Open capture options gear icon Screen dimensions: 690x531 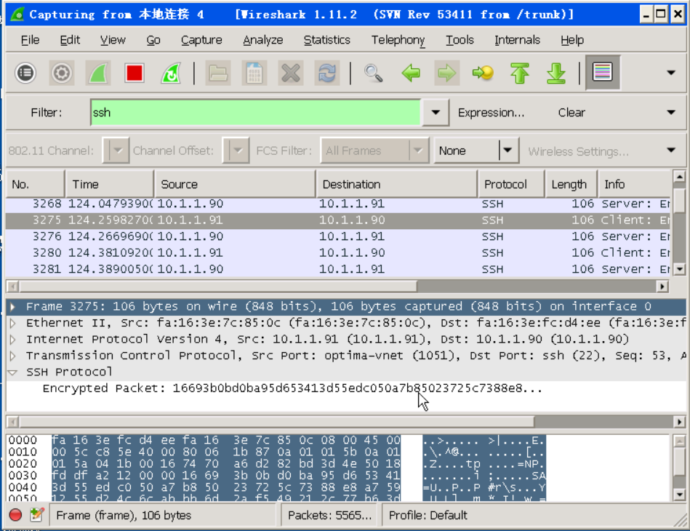click(61, 73)
